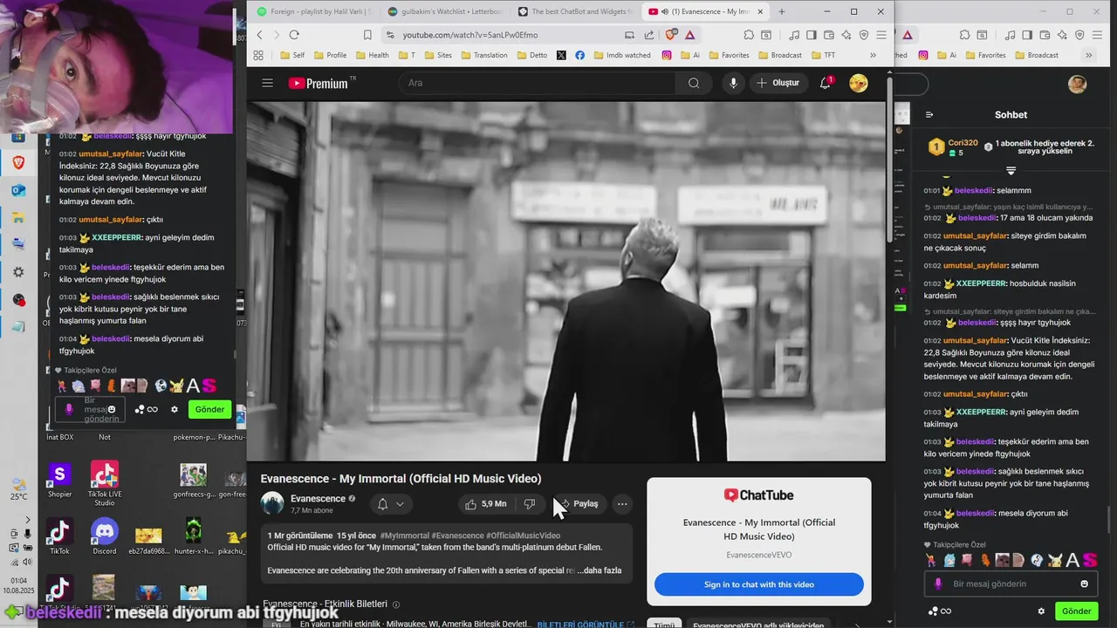Open the X (Twitter) bookmark
The image size is (1117, 628).
click(560, 55)
